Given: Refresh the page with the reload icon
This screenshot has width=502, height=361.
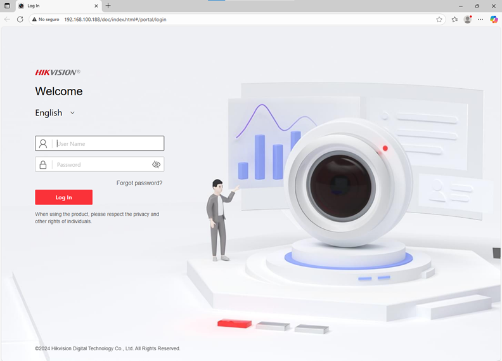Looking at the screenshot, I should click(x=20, y=20).
